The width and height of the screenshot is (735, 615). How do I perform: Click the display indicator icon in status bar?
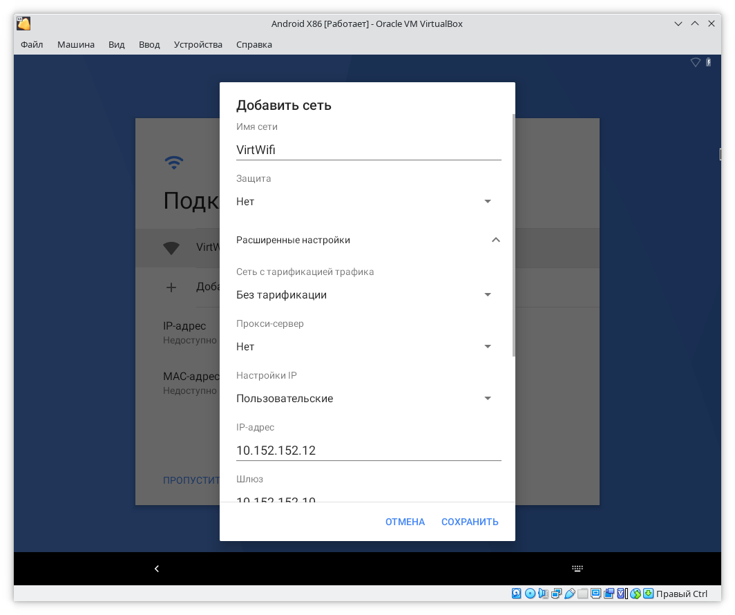pyautogui.click(x=595, y=594)
